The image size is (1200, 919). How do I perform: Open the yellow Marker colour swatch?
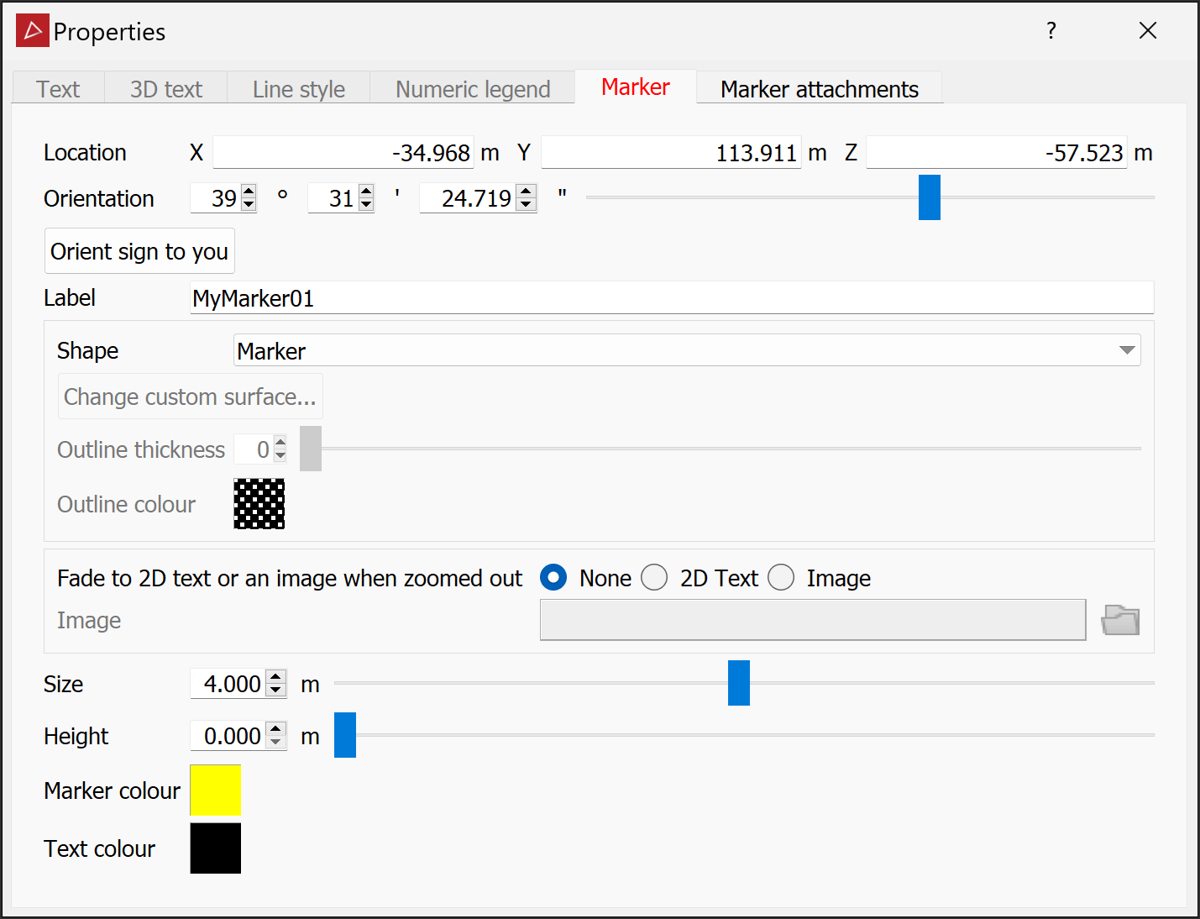[216, 790]
